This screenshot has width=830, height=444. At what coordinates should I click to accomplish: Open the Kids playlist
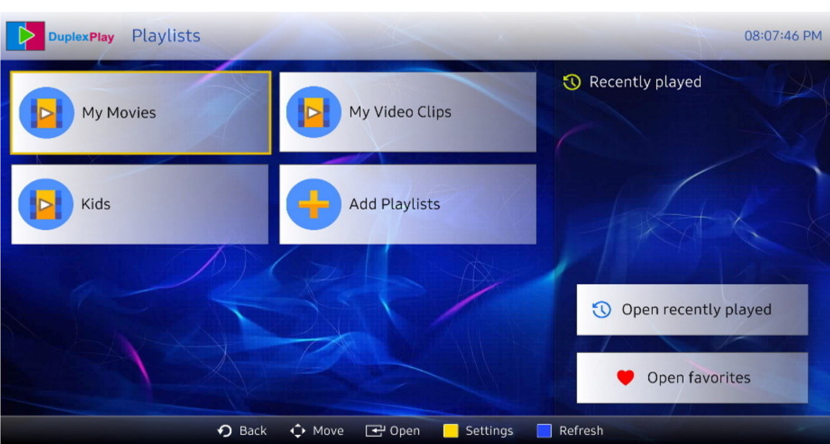coord(140,204)
